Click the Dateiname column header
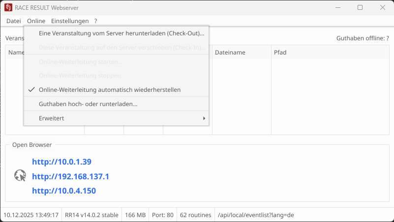The height and width of the screenshot is (222, 394). click(x=230, y=53)
